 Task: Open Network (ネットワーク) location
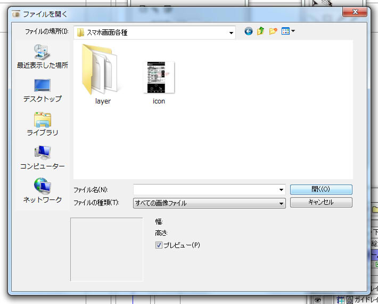(43, 191)
